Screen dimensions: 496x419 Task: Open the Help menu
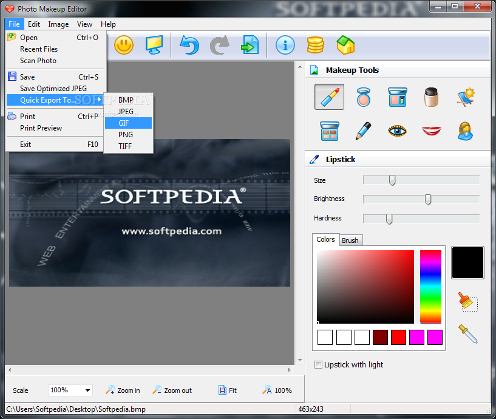point(108,24)
